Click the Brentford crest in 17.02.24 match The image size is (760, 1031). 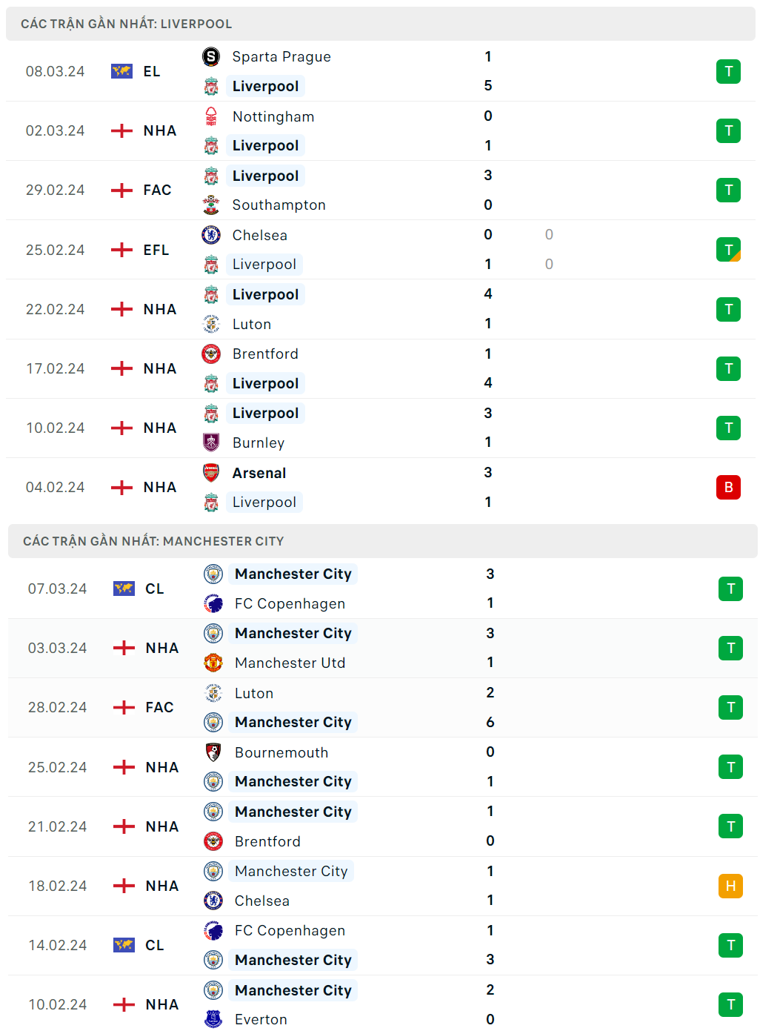click(x=211, y=354)
